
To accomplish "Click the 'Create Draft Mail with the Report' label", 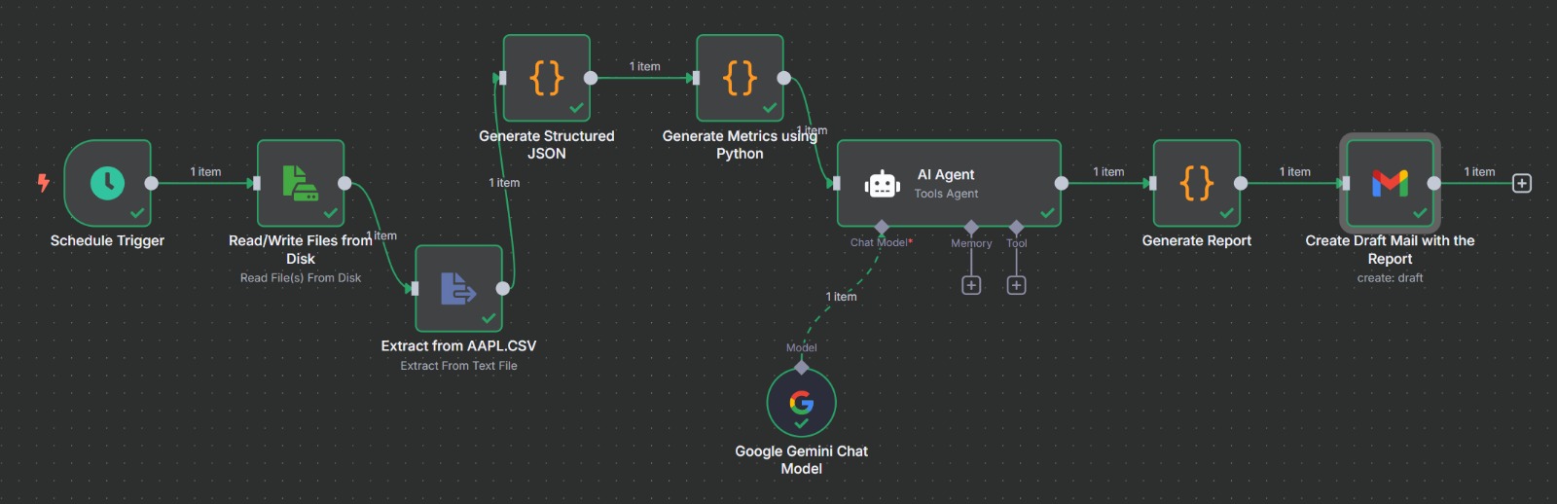I will (x=1390, y=249).
